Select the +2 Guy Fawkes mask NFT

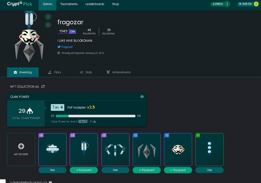point(178,149)
